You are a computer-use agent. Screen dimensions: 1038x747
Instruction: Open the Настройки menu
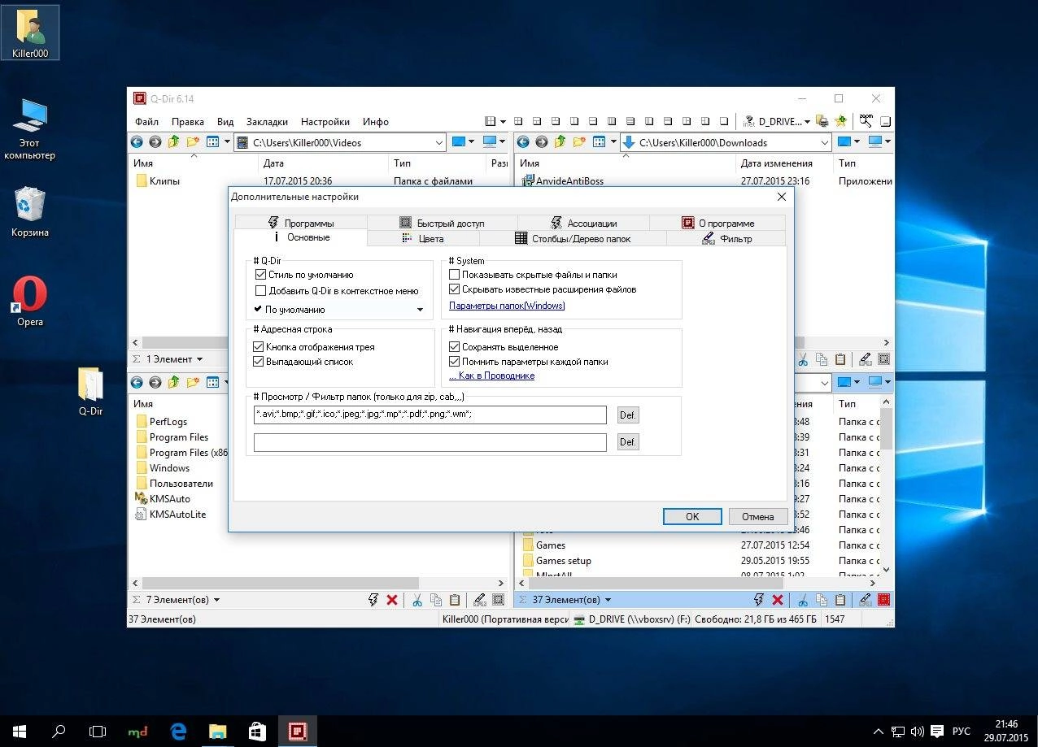[x=325, y=122]
